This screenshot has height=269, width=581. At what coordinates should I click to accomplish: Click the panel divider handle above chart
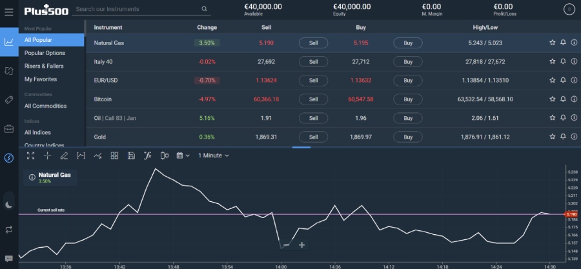301,147
